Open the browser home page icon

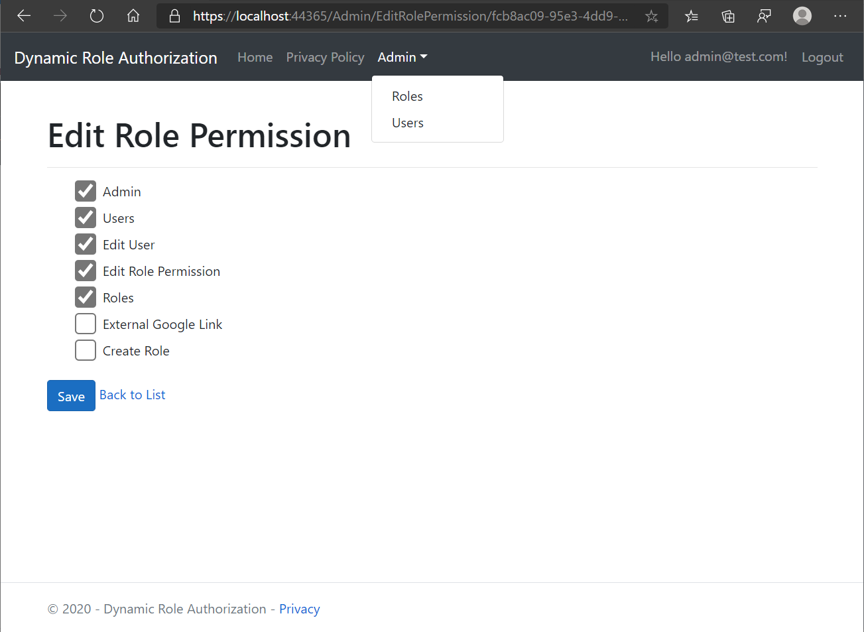point(133,16)
